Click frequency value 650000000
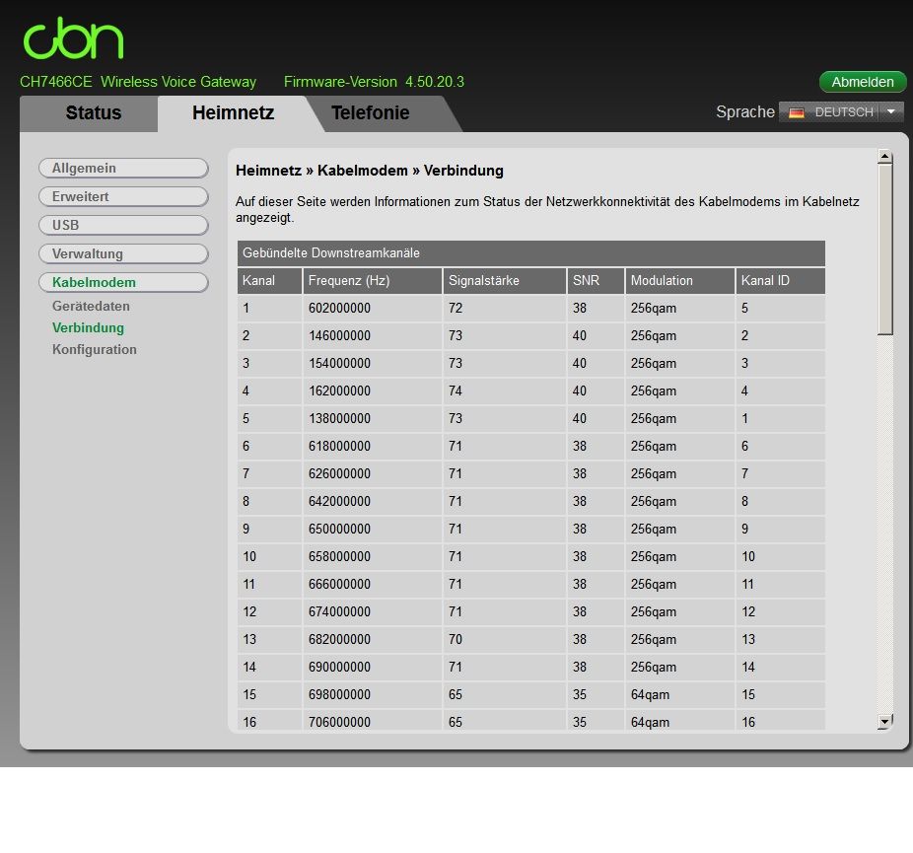 [x=339, y=530]
